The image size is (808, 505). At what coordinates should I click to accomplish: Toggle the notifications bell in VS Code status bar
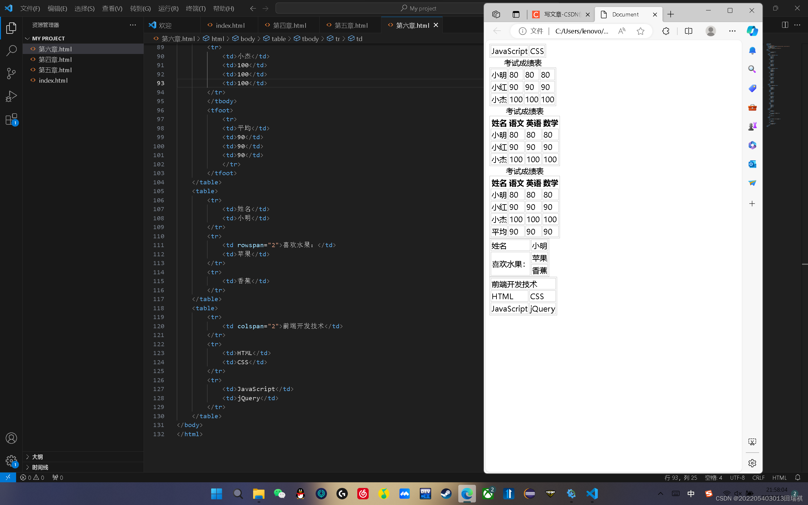pos(798,477)
